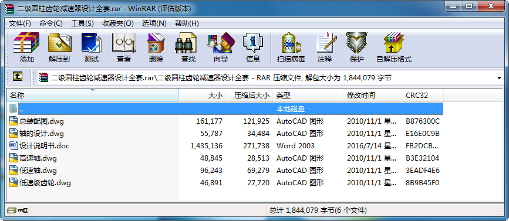The height and width of the screenshot is (221, 509).
Task: Start 扫描病毒 virus scan icon
Action: click(x=291, y=47)
